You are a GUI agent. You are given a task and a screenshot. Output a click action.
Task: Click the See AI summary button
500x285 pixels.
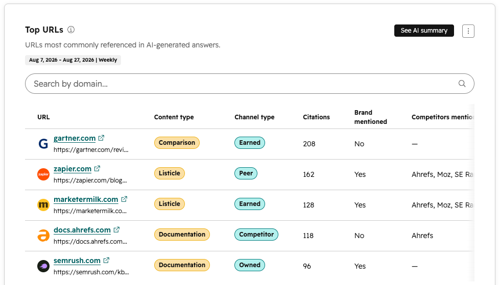point(424,31)
